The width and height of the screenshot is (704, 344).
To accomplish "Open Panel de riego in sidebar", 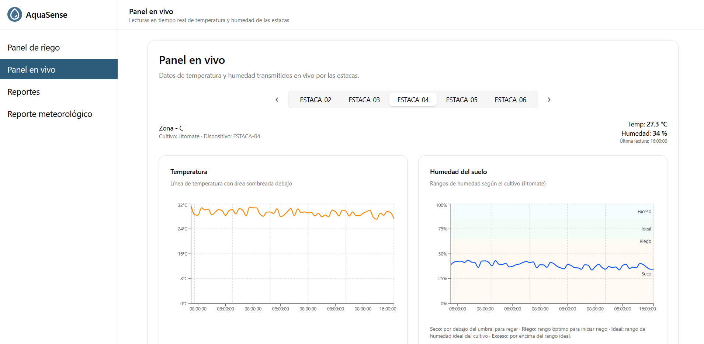I will tap(59, 48).
